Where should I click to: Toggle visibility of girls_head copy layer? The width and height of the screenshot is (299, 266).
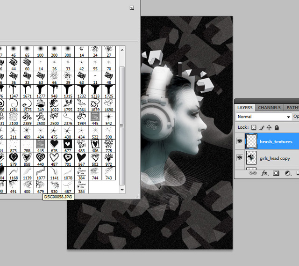[x=240, y=158]
